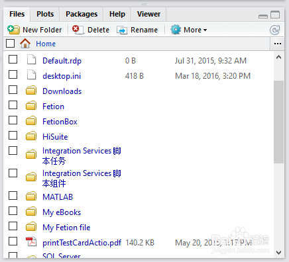Screen dimensions: 289x262
Task: Open the Default.rdp file link
Action: 62,61
